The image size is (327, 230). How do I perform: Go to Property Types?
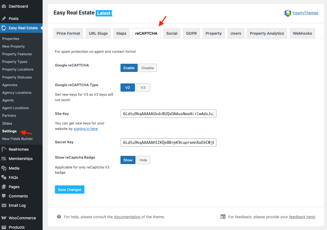pos(15,62)
